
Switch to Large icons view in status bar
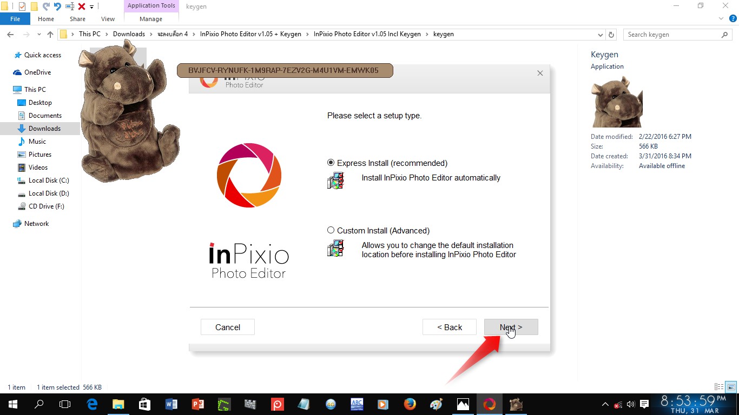(x=731, y=387)
